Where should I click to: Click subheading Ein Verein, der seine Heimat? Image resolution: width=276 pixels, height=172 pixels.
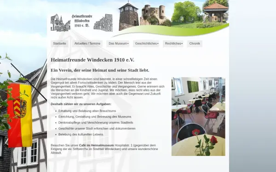pyautogui.click(x=100, y=70)
